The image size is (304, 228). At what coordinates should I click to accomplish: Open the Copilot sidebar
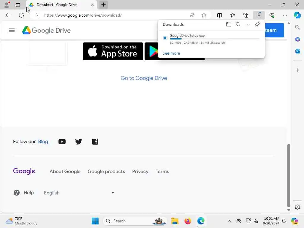(x=297, y=15)
